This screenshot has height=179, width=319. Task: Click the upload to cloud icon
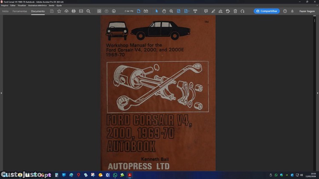(66, 11)
